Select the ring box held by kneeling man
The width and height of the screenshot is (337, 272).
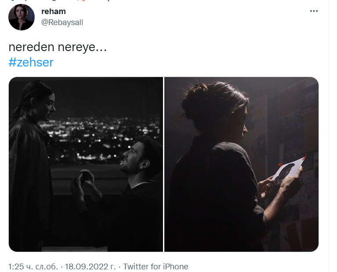(x=85, y=173)
